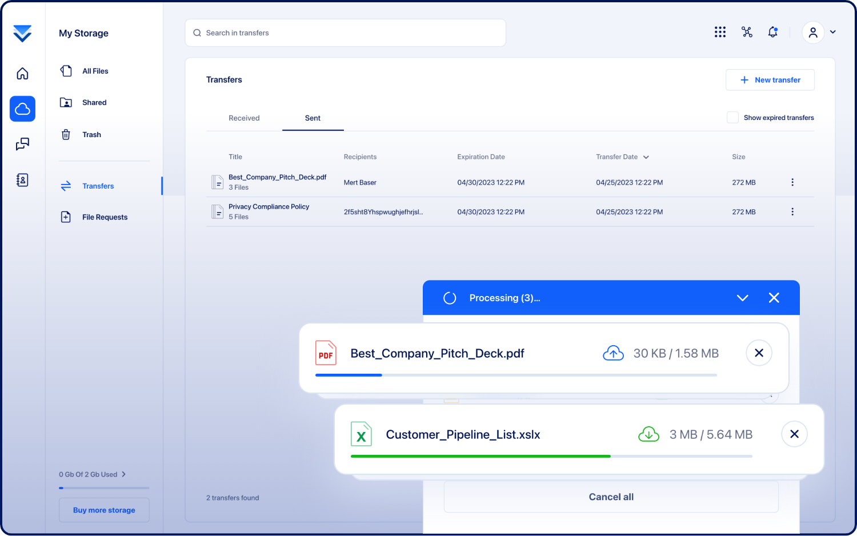The image size is (857, 536).
Task: Open the chat messages icon in sidebar
Action: click(x=22, y=144)
